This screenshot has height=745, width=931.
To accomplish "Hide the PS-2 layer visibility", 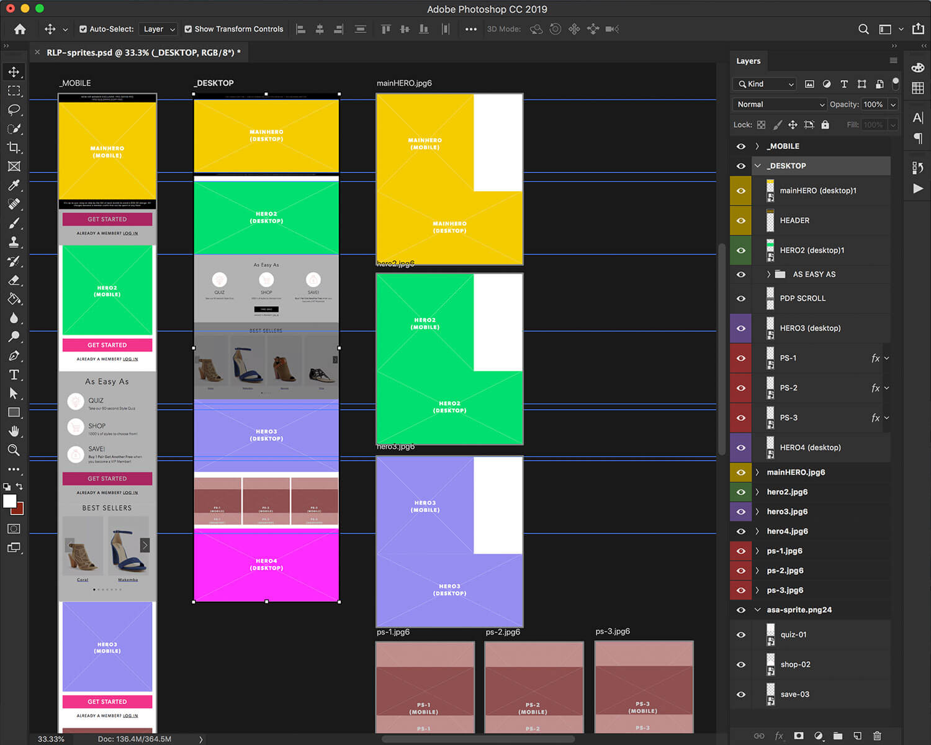I will [740, 388].
